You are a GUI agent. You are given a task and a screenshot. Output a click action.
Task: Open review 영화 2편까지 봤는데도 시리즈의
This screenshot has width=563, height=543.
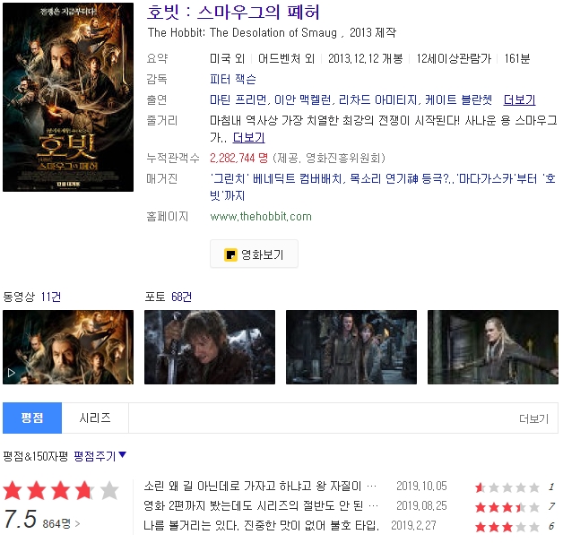[261, 506]
